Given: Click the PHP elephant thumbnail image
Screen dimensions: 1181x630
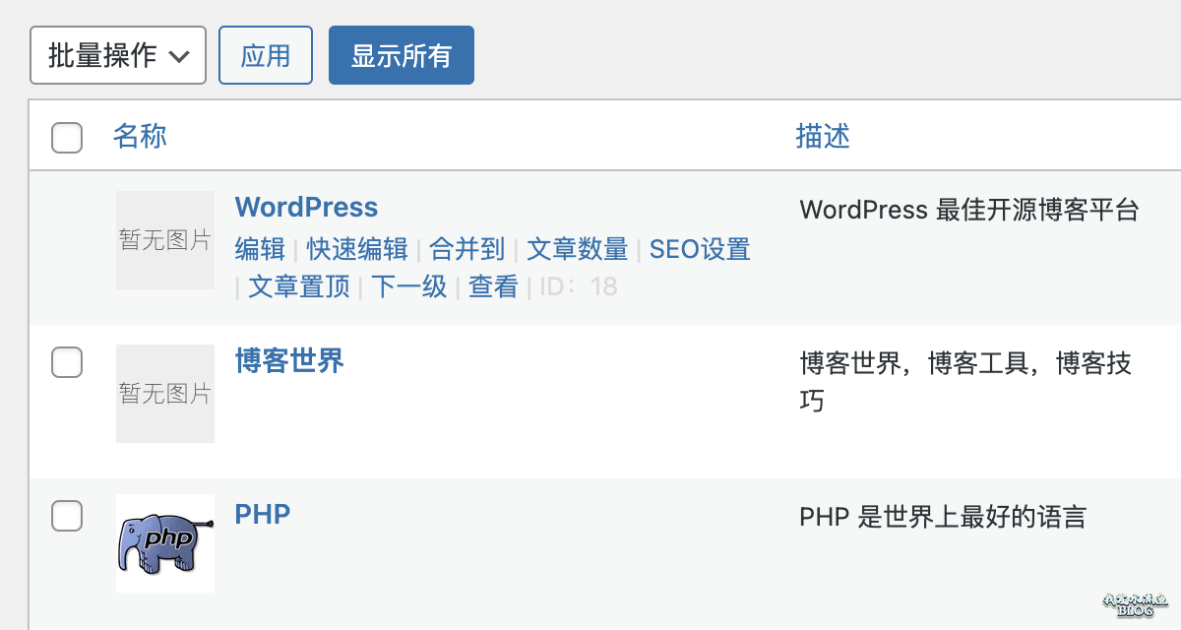Looking at the screenshot, I should 164,542.
